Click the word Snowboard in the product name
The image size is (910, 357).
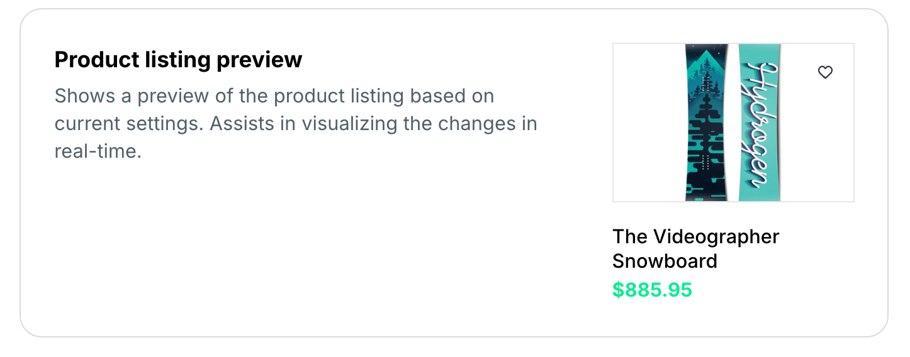[x=665, y=261]
